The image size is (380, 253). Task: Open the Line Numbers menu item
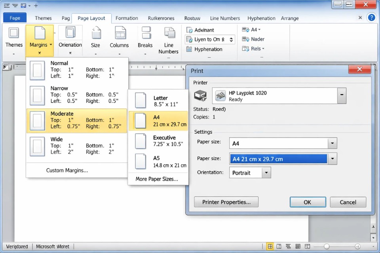pos(225,18)
